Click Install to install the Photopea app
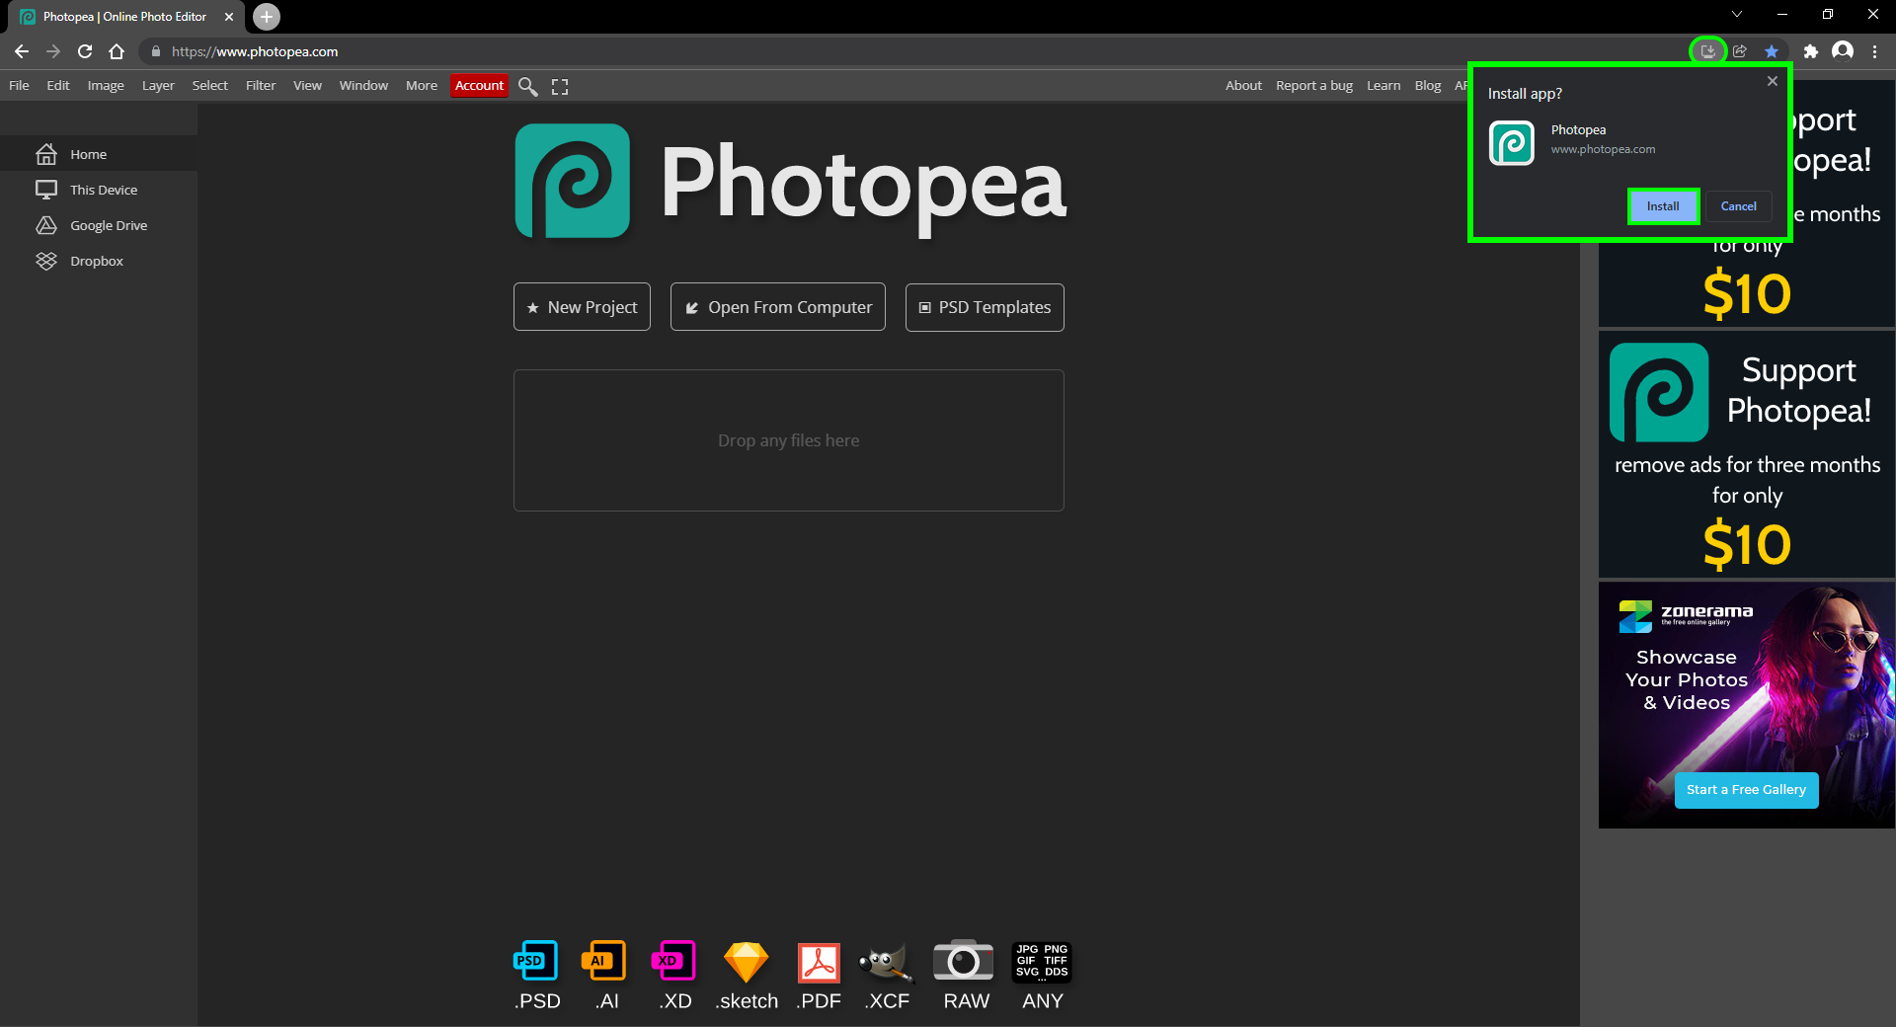 (1662, 206)
